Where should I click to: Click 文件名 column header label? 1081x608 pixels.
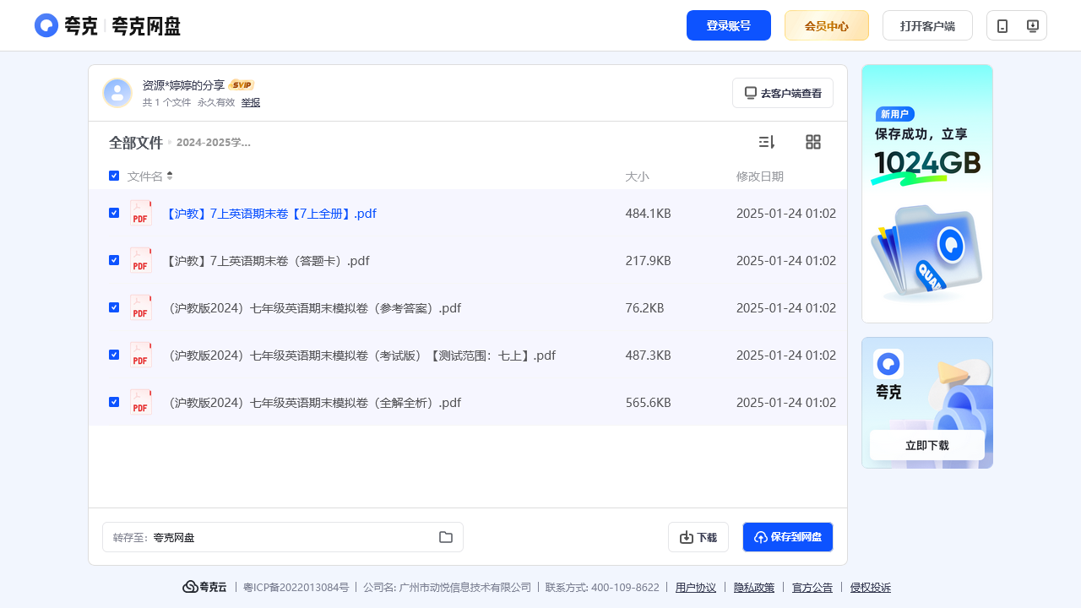coord(145,176)
